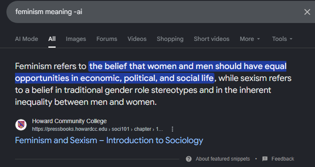The height and width of the screenshot is (167, 315).
Task: Click the text 'inequality between men and women.'
Action: (x=86, y=102)
